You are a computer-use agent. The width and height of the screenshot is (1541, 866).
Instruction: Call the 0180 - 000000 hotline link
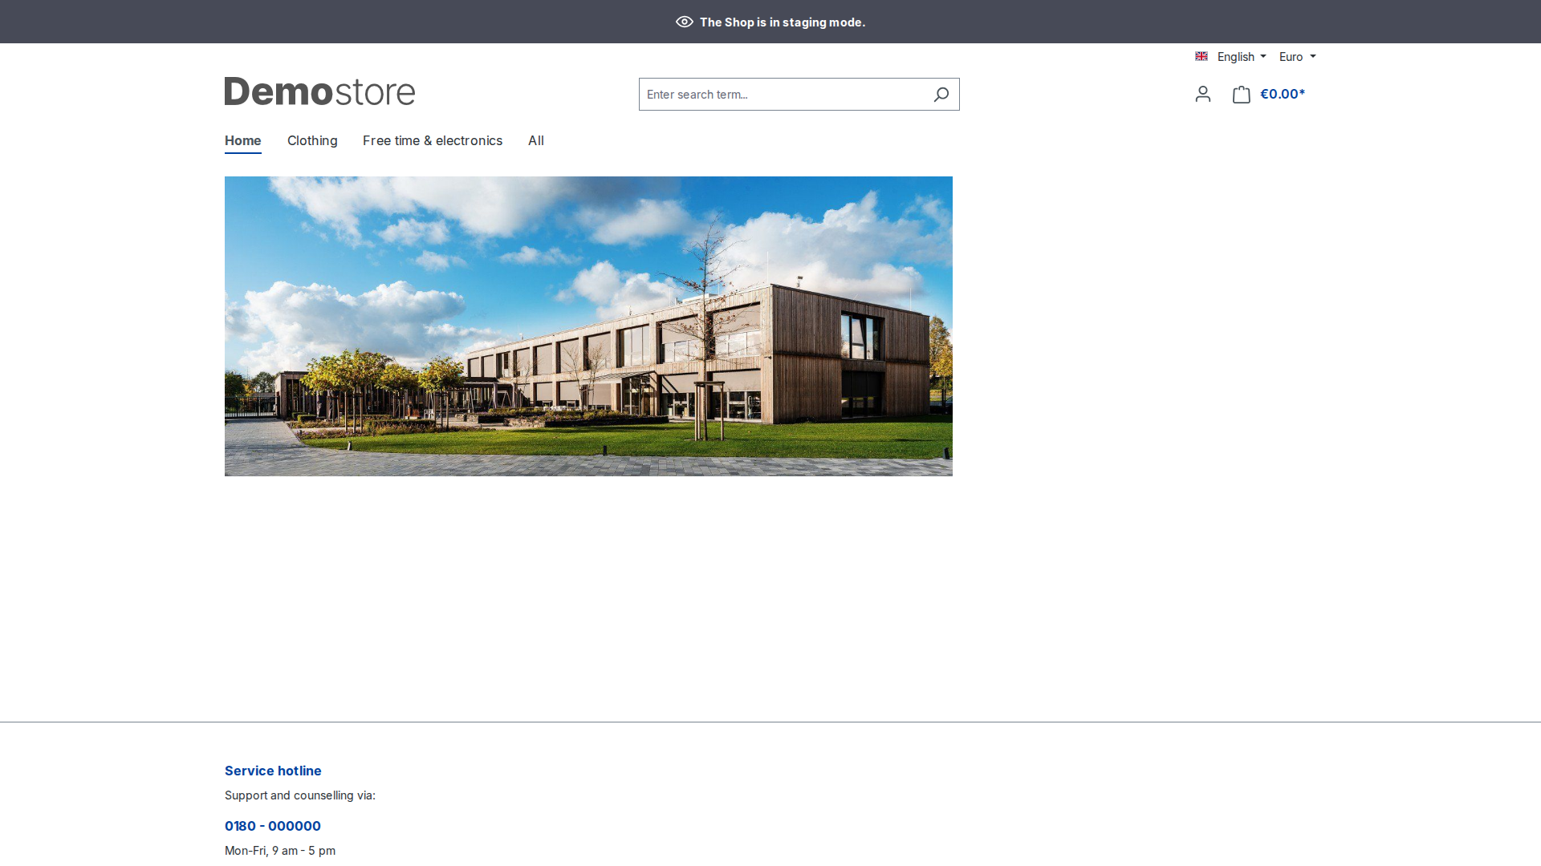coord(273,826)
